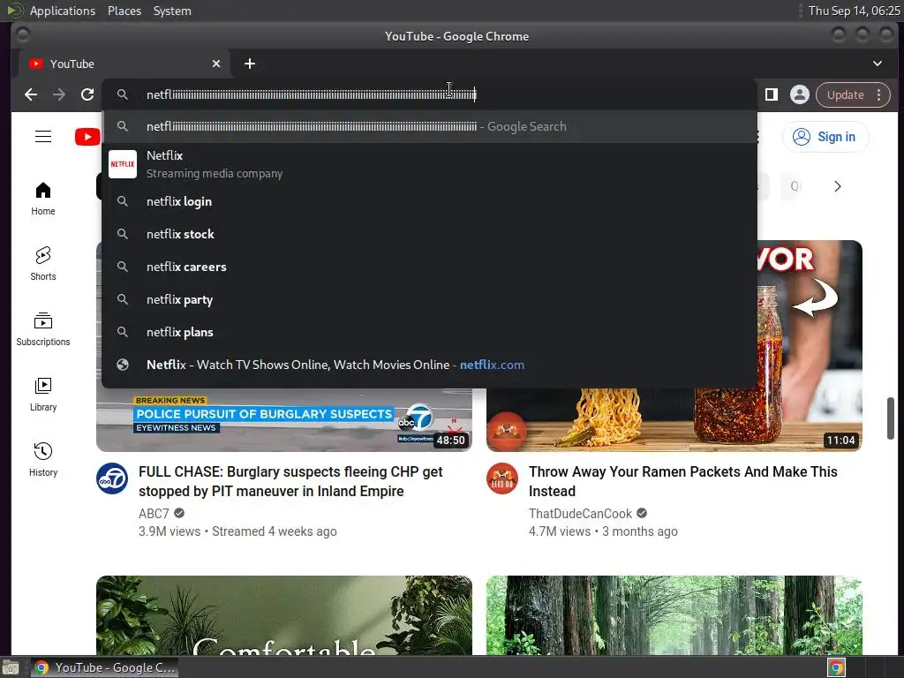Image resolution: width=904 pixels, height=678 pixels.
Task: Click the Netflix logo icon in suggestions
Action: pos(123,164)
